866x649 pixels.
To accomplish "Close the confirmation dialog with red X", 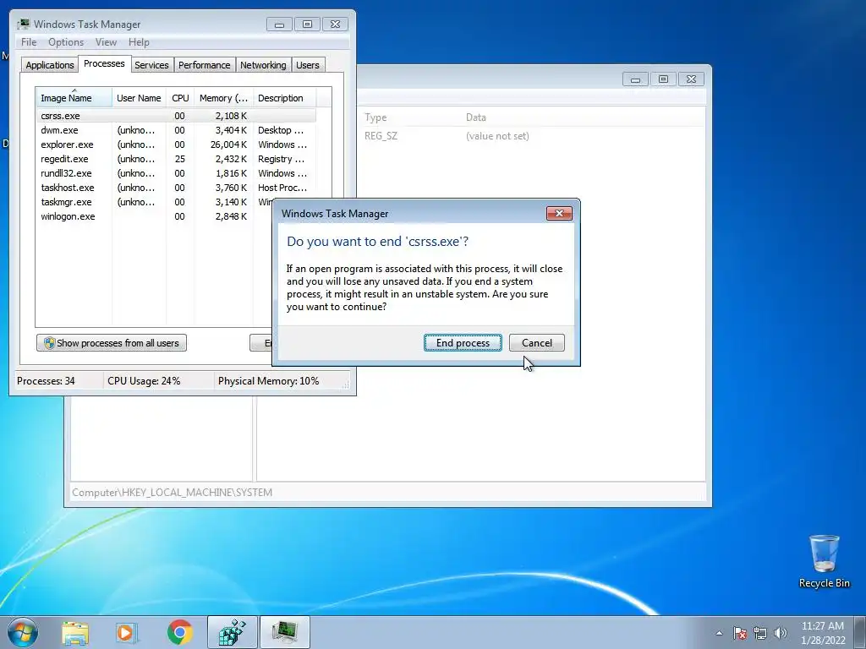I will pyautogui.click(x=559, y=214).
